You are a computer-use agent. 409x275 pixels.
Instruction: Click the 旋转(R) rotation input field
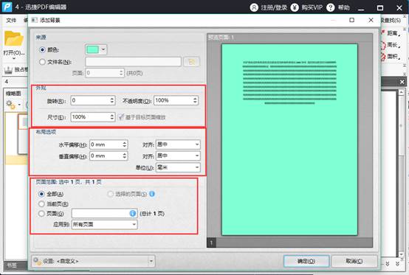(x=93, y=100)
